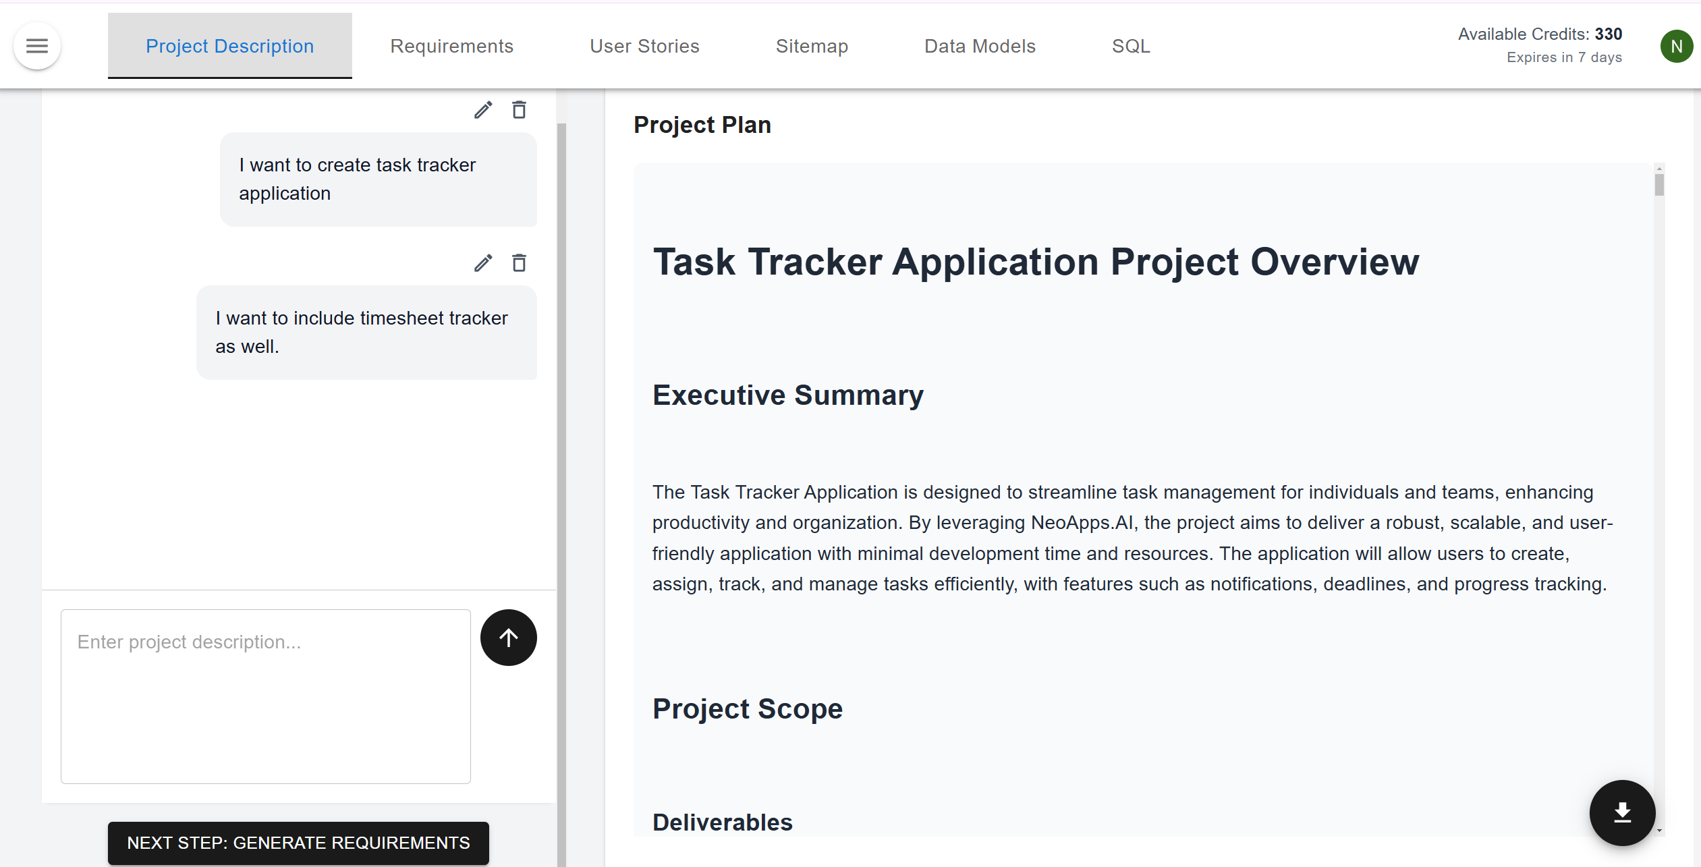Open the user avatar N menu
This screenshot has width=1701, height=867.
(x=1676, y=47)
